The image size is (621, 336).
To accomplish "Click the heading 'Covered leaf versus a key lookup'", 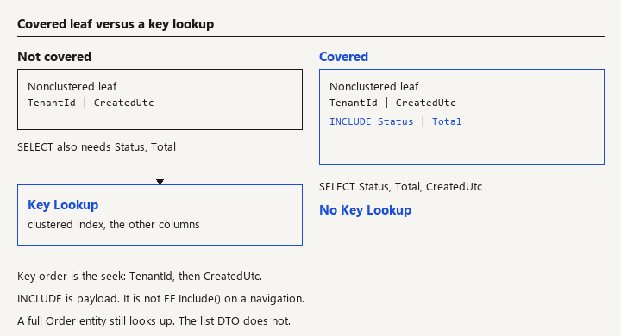I will pyautogui.click(x=116, y=24).
